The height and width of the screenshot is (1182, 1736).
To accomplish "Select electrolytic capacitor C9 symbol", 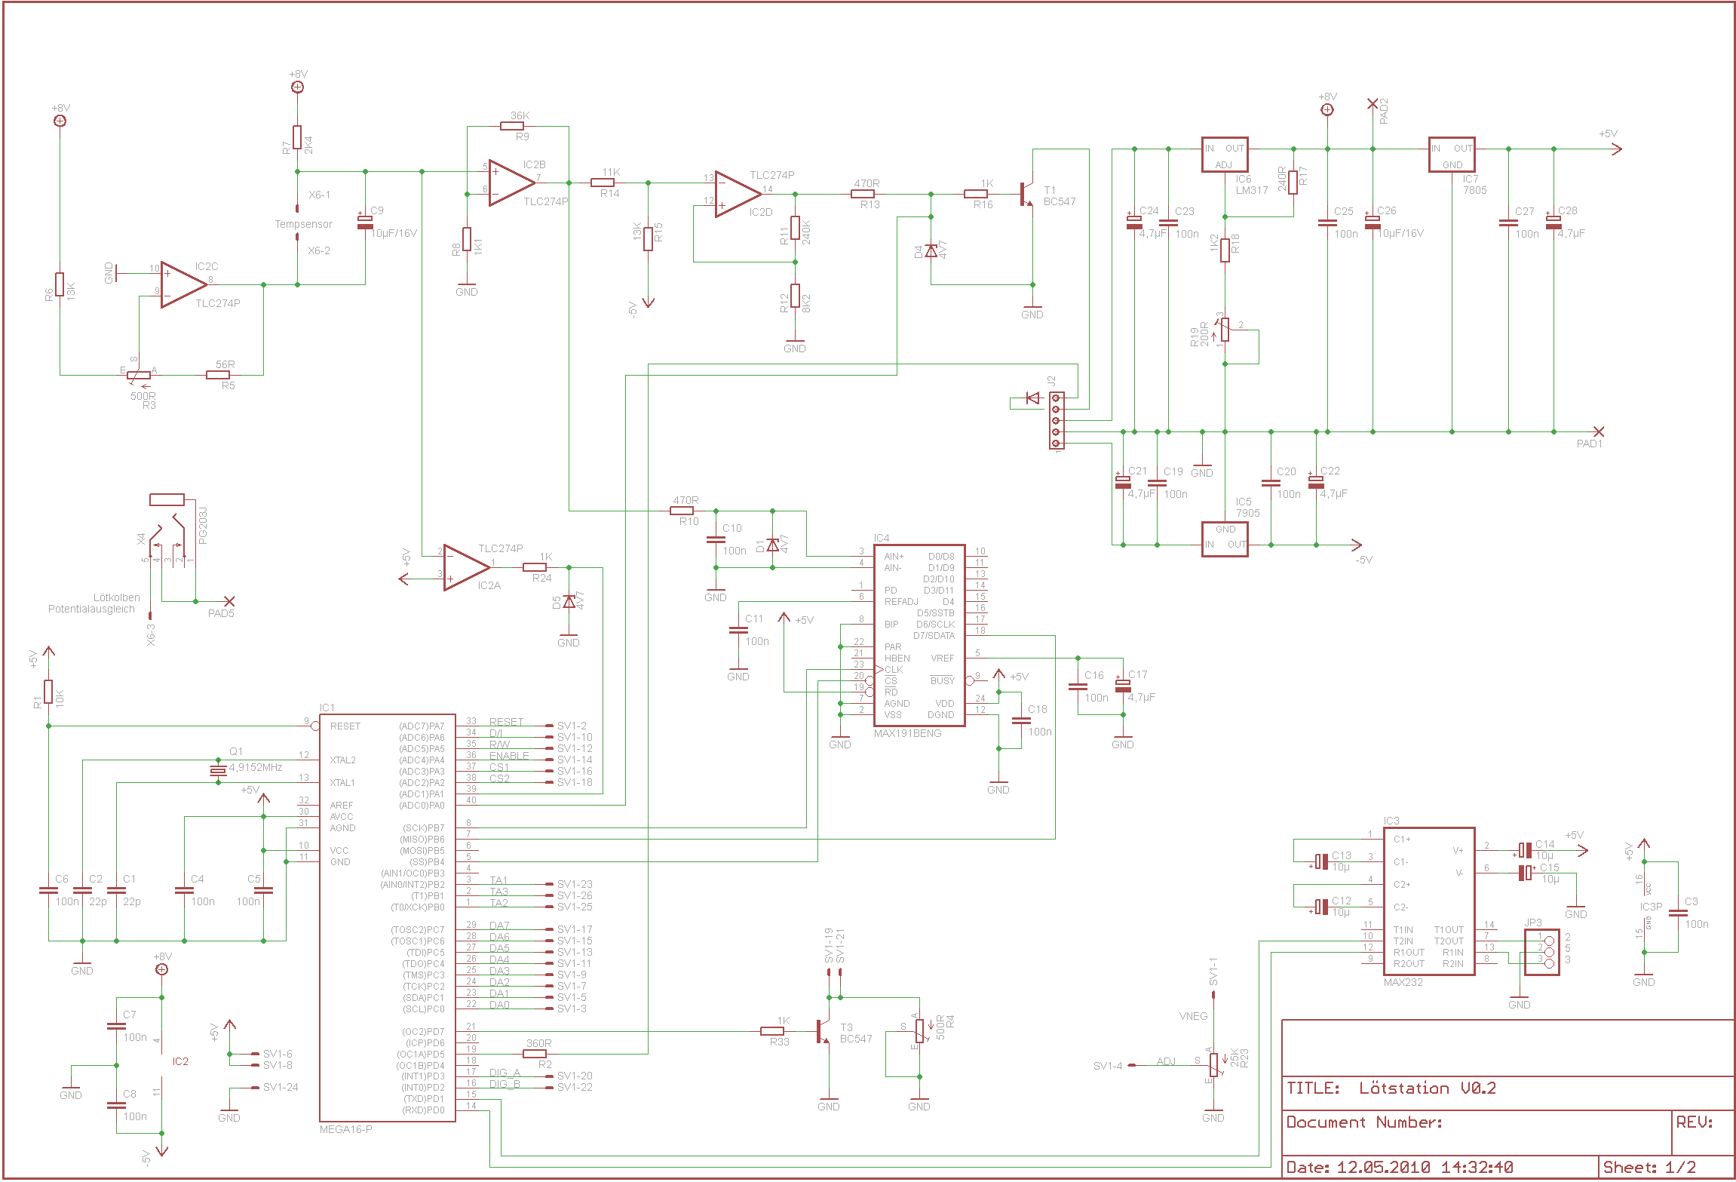I will [x=365, y=223].
